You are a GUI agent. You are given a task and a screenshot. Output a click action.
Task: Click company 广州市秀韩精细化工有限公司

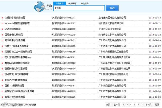[113, 52]
